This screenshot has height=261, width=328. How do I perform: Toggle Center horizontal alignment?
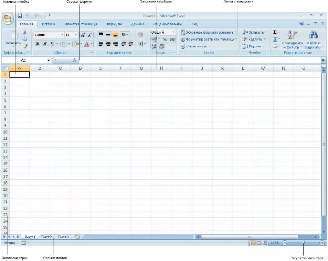point(108,44)
